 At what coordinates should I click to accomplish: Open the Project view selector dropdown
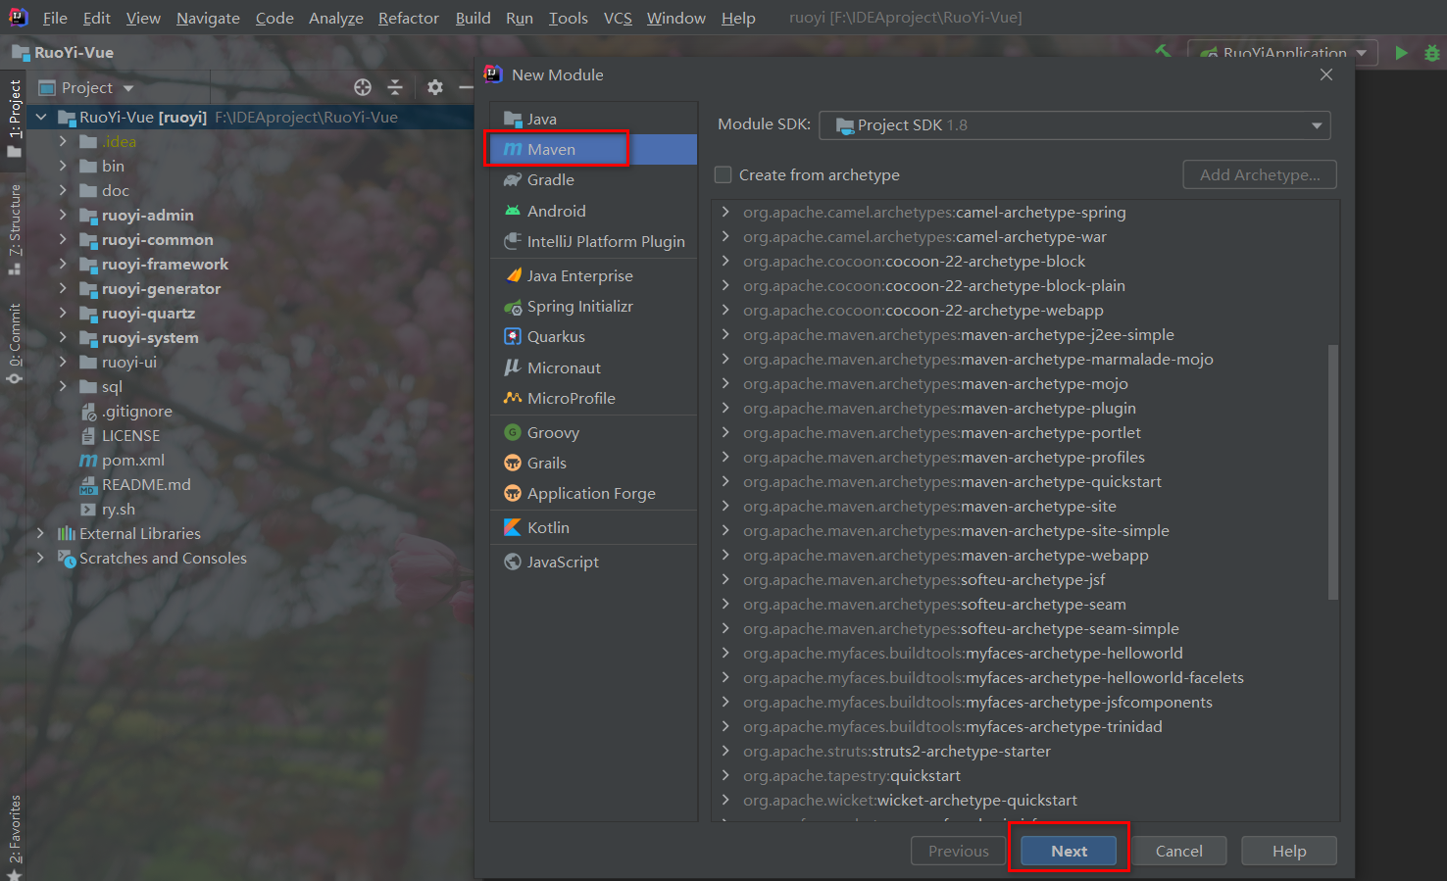coord(86,87)
